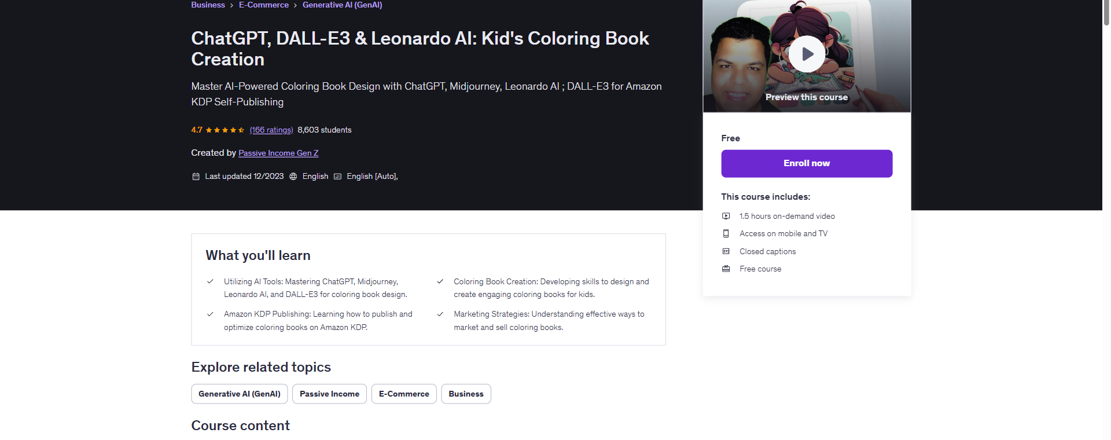Image resolution: width=1111 pixels, height=440 pixels.
Task: Click the gift icon beside Free course
Action: 726,269
